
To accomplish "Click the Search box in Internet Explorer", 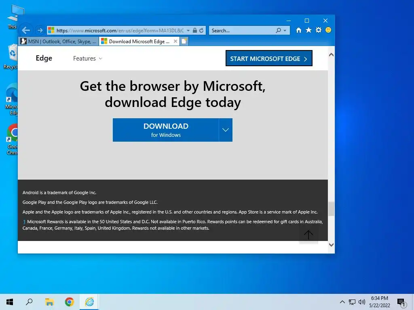I will coord(243,31).
